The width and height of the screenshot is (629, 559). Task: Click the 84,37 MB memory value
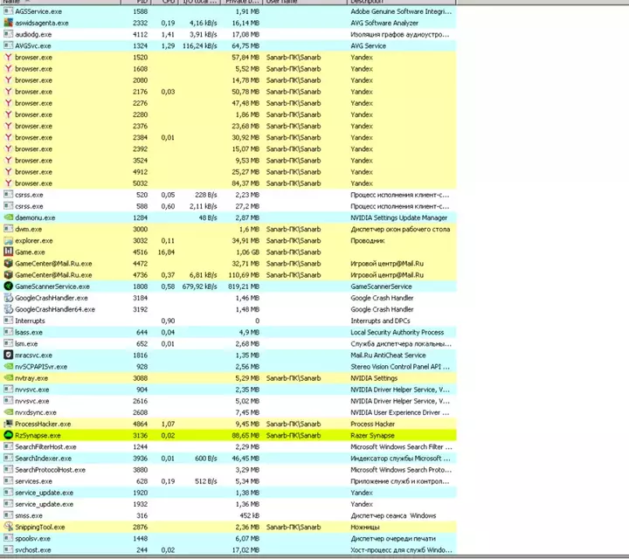(245, 183)
